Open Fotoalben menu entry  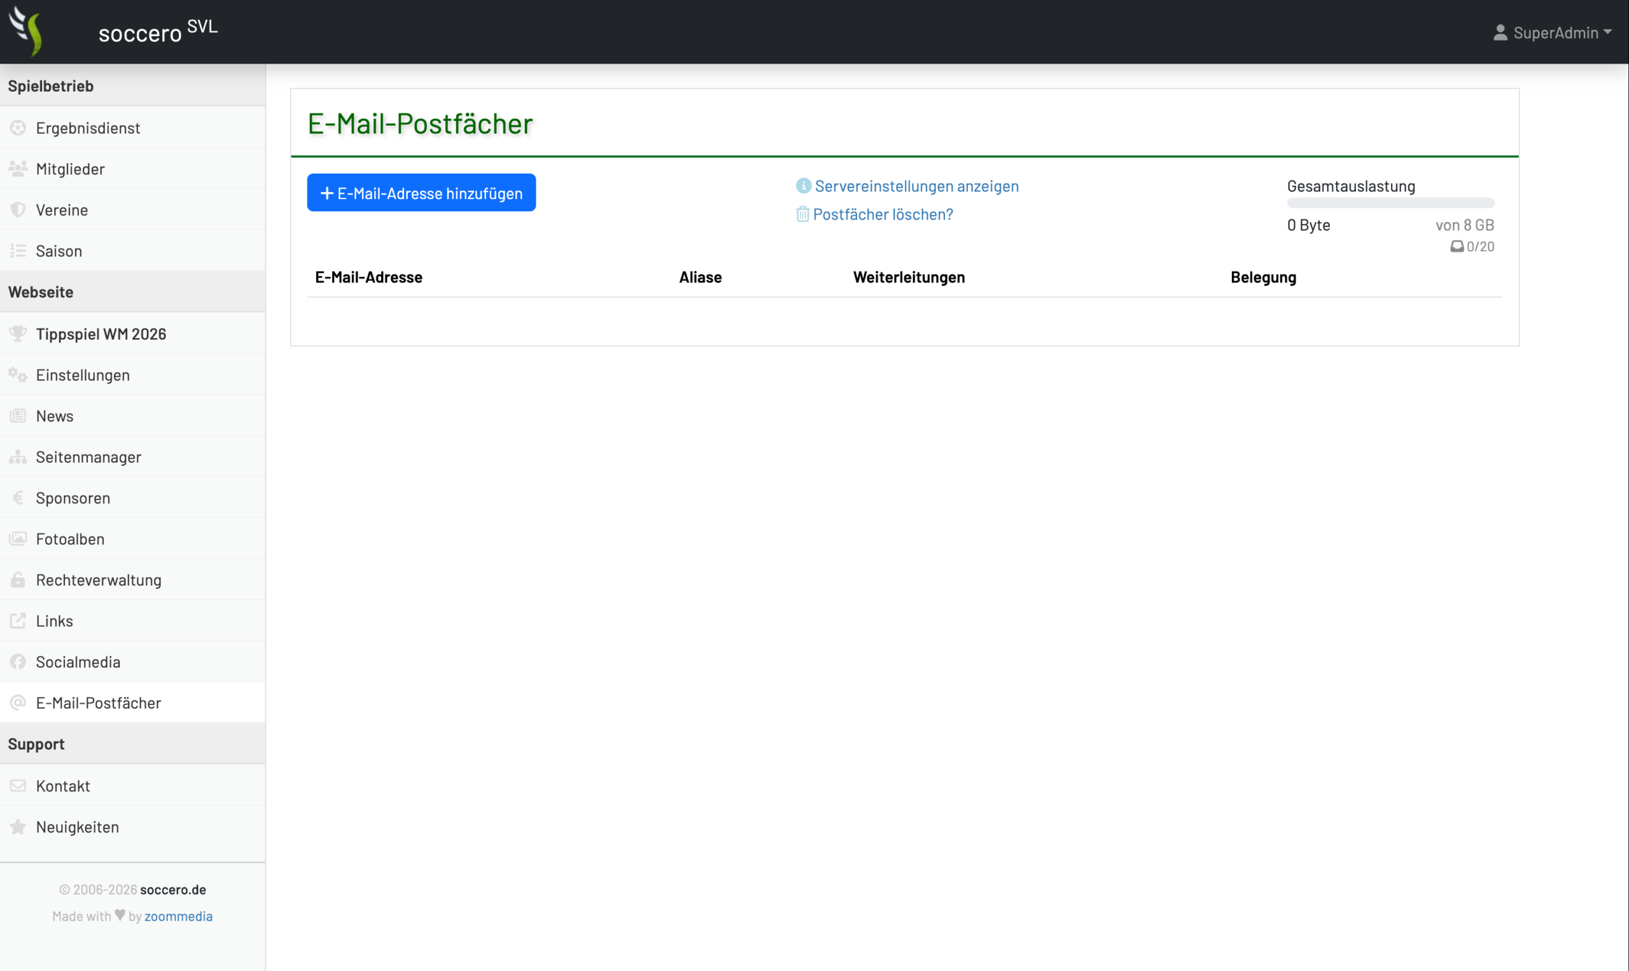(133, 539)
